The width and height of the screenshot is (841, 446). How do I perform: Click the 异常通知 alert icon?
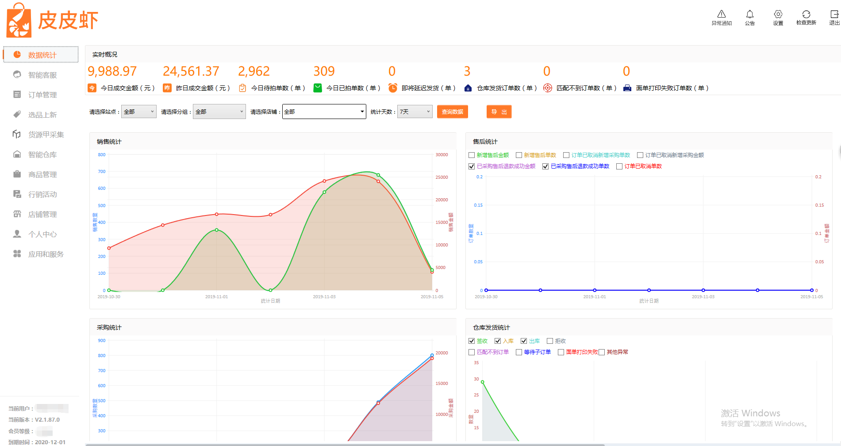click(721, 18)
